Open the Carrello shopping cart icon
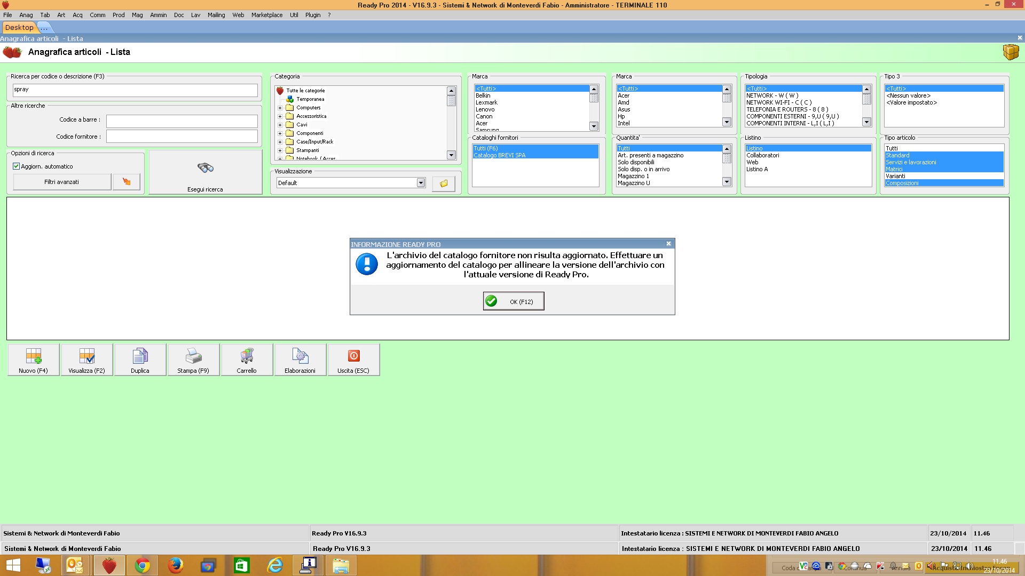Screen dimensions: 1025x576 pos(247,356)
